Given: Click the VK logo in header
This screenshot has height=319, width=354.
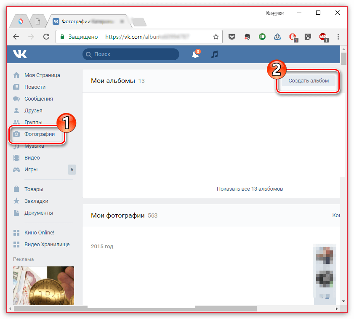Looking at the screenshot, I should pyautogui.click(x=19, y=54).
